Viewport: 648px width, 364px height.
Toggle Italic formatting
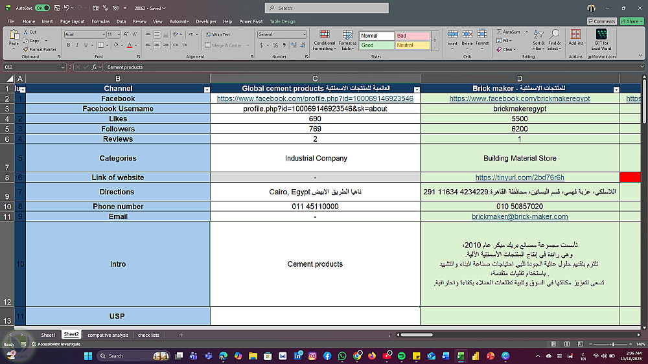(77, 45)
